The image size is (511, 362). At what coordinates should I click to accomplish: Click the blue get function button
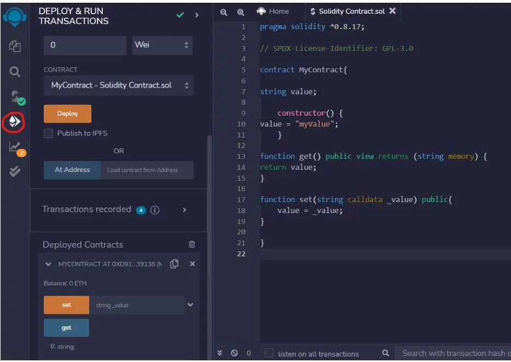pyautogui.click(x=67, y=327)
